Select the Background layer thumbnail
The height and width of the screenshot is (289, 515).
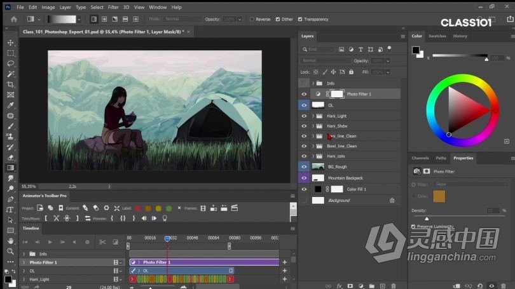click(x=318, y=201)
